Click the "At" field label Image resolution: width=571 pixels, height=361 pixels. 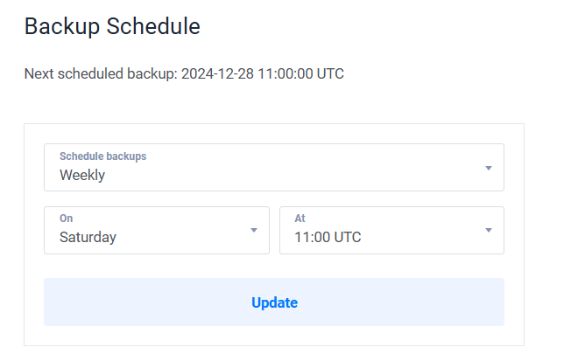pos(300,219)
